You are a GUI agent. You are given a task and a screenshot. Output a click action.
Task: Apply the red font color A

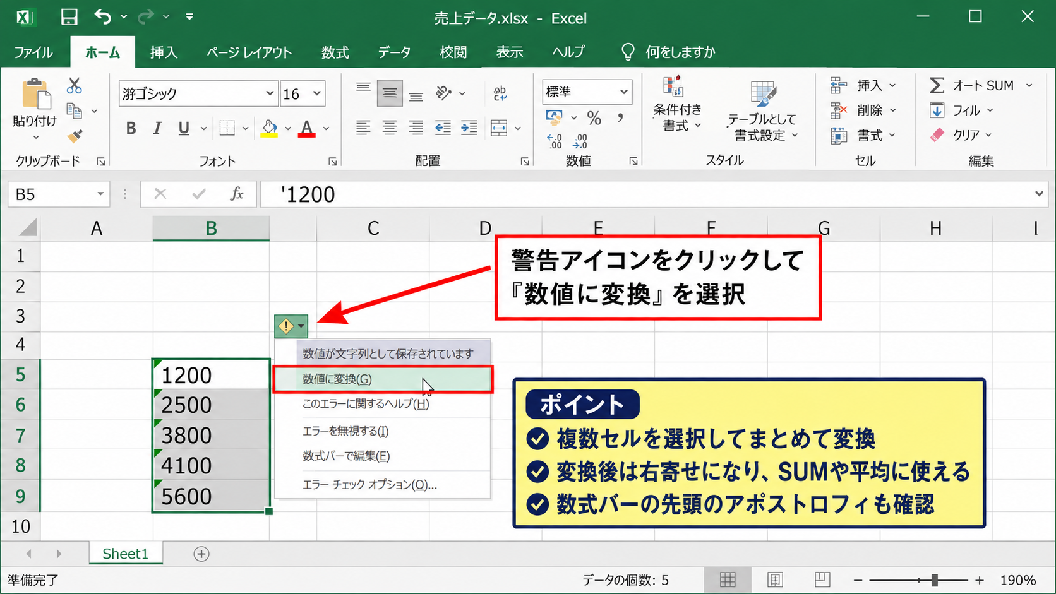(x=307, y=128)
